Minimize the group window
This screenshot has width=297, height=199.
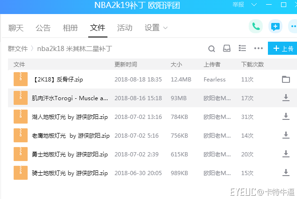coord(269,5)
